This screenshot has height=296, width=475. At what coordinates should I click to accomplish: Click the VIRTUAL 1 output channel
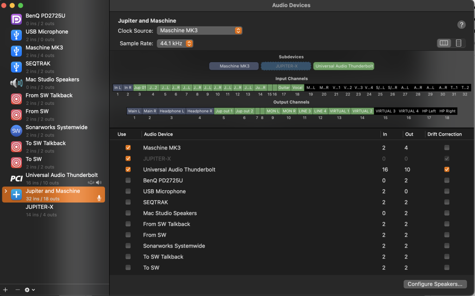339,111
